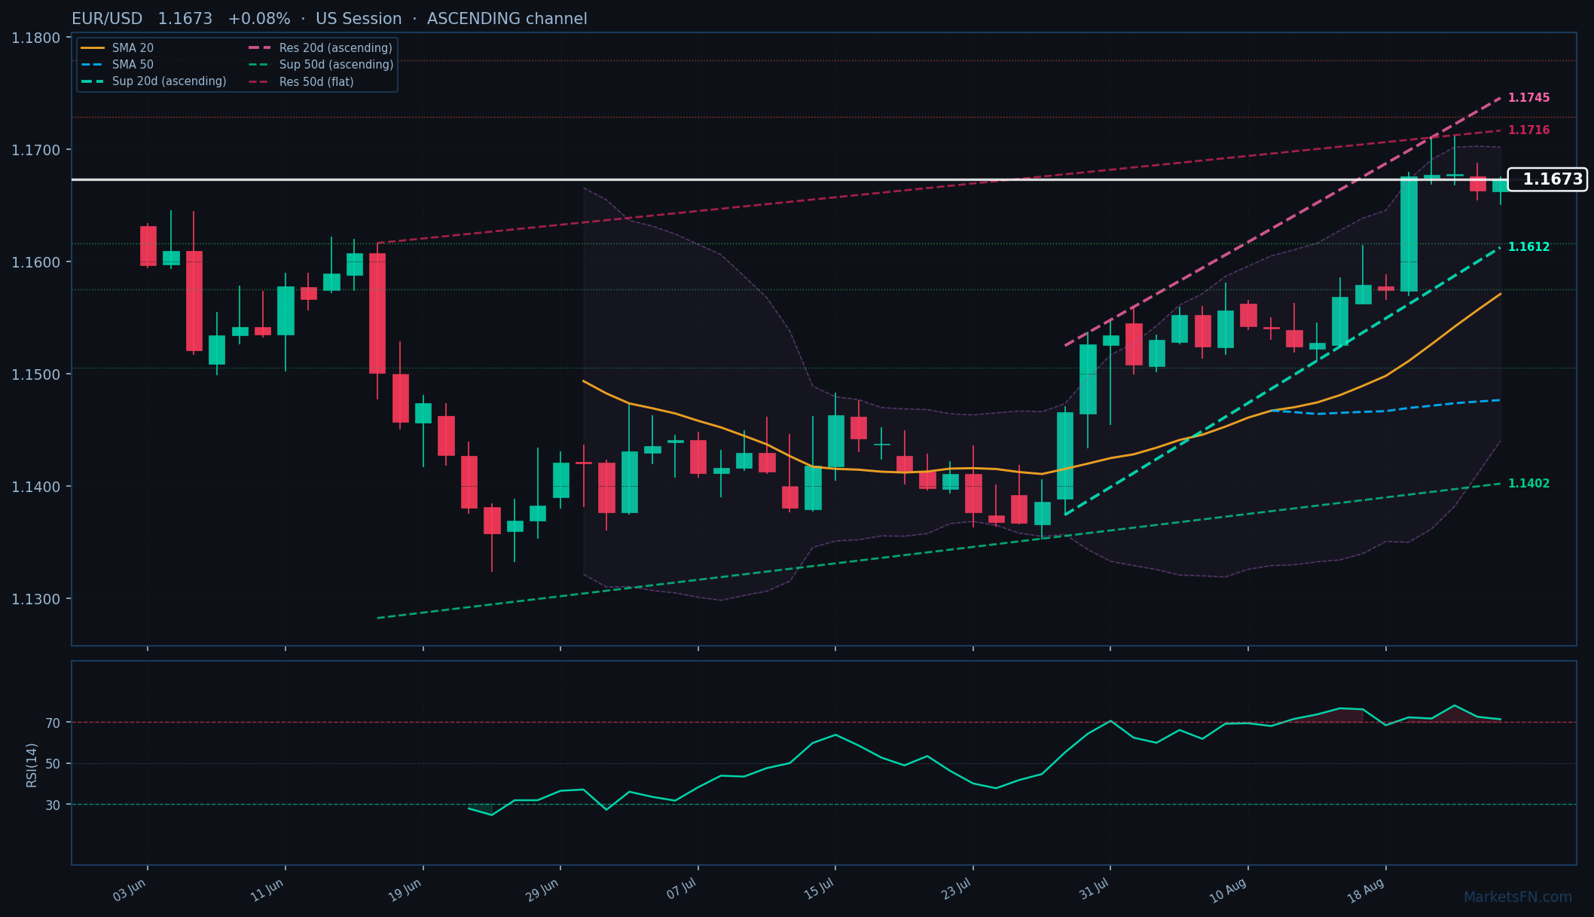Click the 1.1612 support level label
The width and height of the screenshot is (1594, 917).
1528,247
